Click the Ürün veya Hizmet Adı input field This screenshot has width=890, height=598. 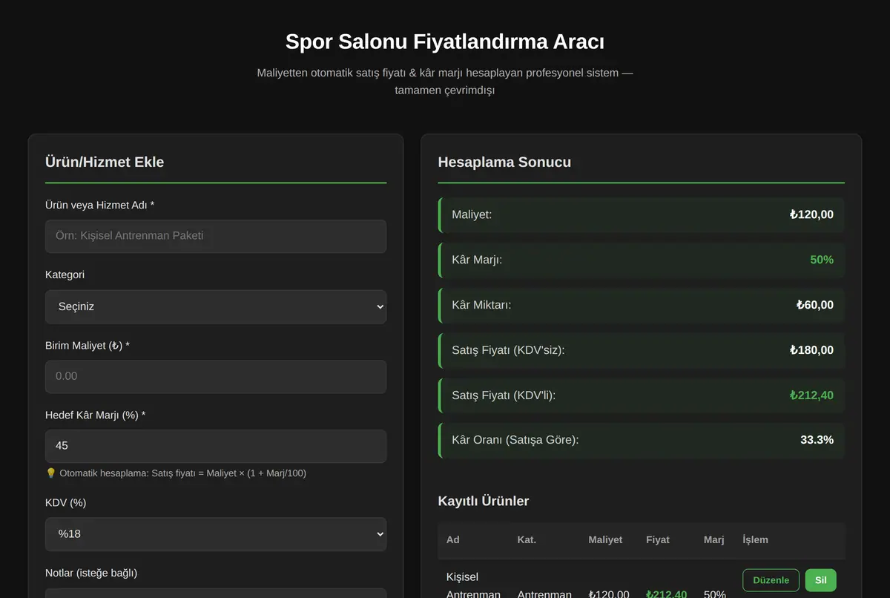pyautogui.click(x=216, y=236)
